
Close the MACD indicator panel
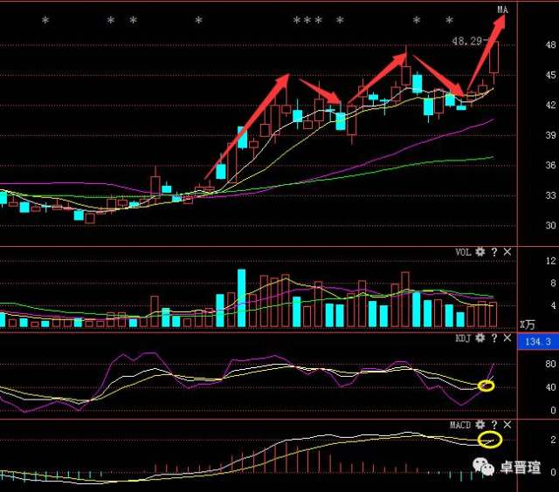click(507, 425)
